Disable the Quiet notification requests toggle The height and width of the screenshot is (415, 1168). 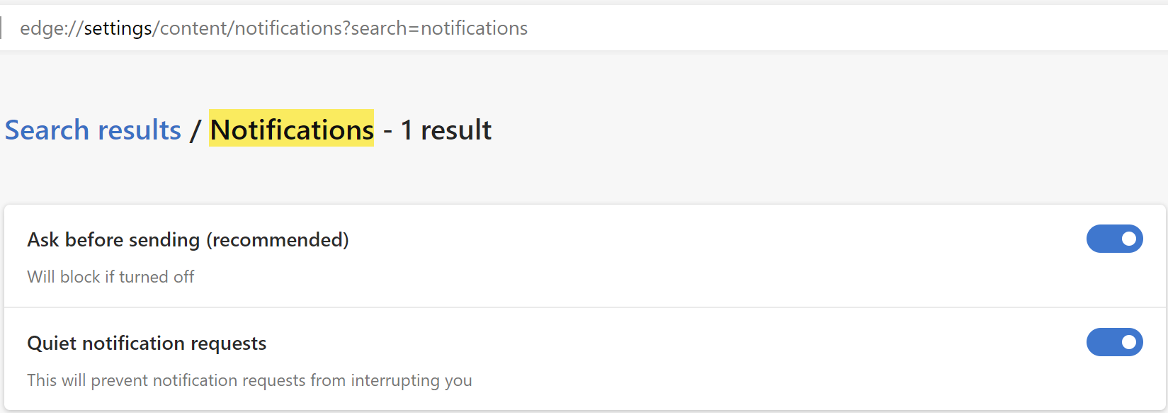[x=1114, y=343]
